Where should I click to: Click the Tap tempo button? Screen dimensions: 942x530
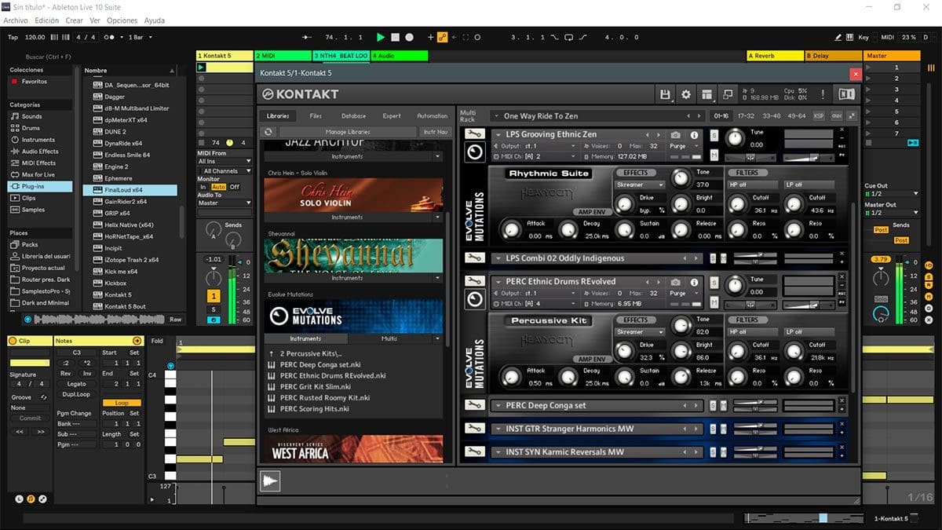pos(13,37)
